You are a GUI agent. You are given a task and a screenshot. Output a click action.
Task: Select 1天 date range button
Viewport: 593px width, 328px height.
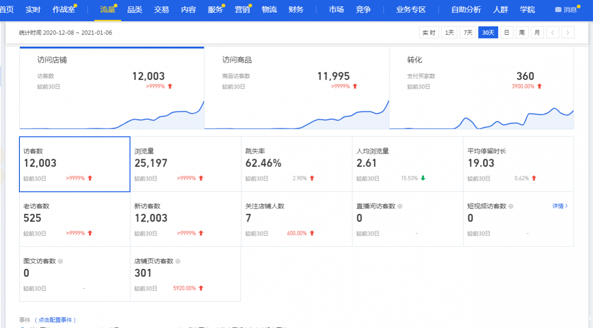[449, 32]
